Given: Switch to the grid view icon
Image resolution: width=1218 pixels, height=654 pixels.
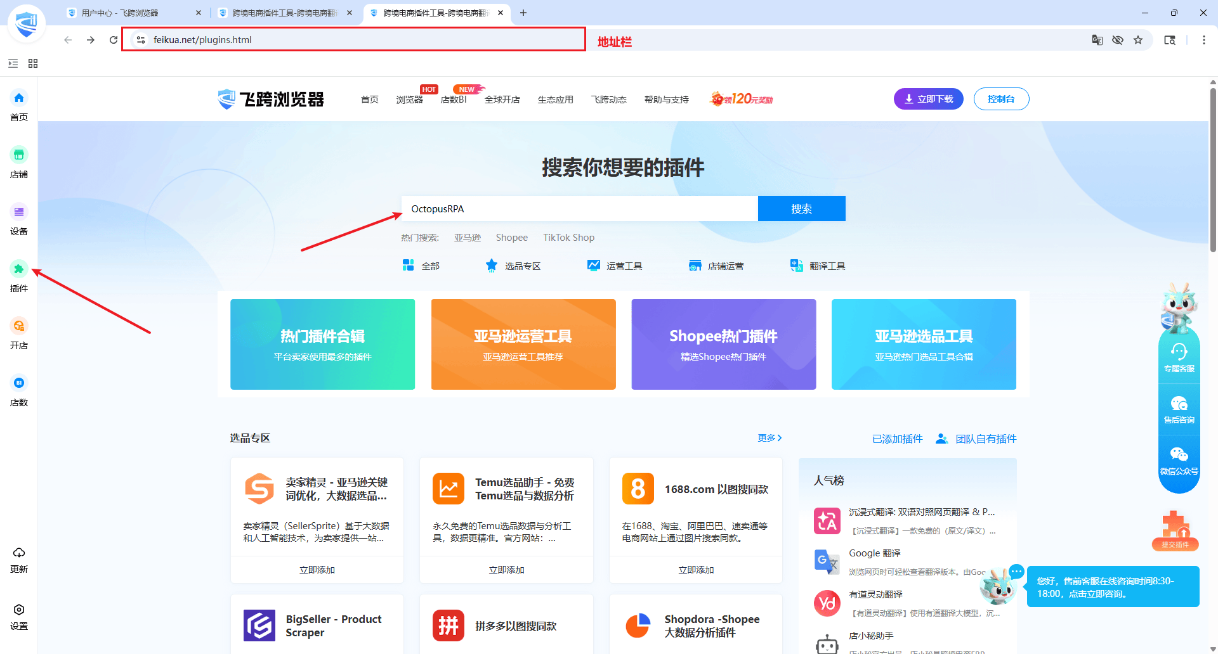Looking at the screenshot, I should 33,63.
